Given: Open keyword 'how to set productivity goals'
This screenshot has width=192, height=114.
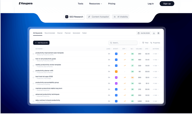Looking at the screenshot, I should click(46, 59).
